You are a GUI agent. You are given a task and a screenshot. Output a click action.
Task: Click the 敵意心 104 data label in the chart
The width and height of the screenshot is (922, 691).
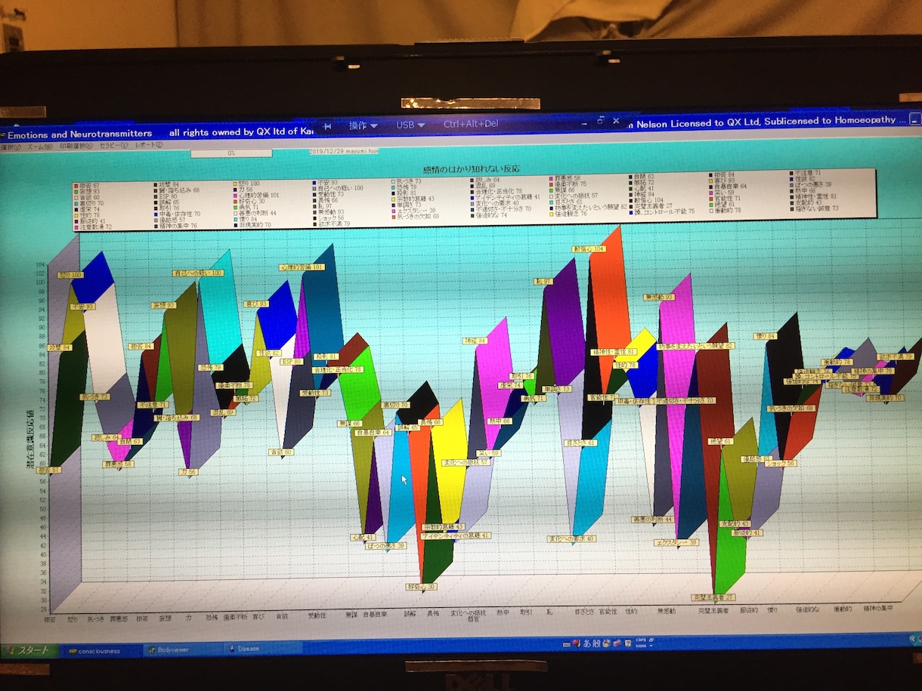589,248
